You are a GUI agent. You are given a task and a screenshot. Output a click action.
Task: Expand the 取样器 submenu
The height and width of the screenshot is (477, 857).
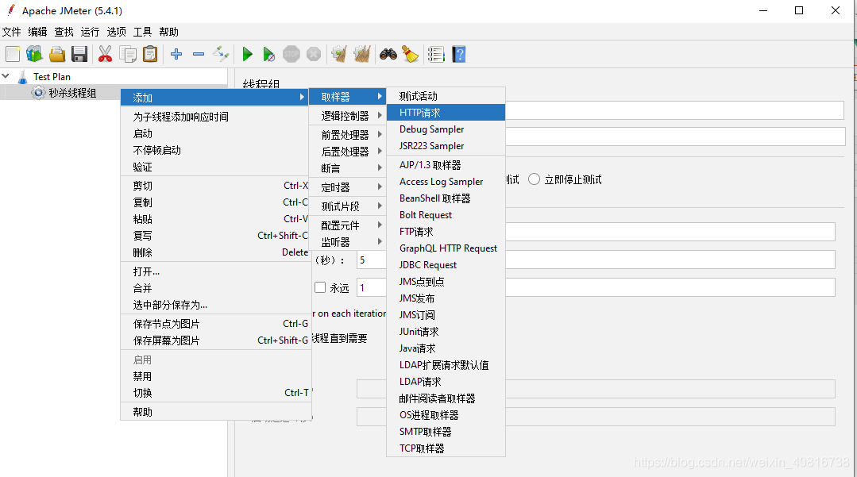point(348,97)
